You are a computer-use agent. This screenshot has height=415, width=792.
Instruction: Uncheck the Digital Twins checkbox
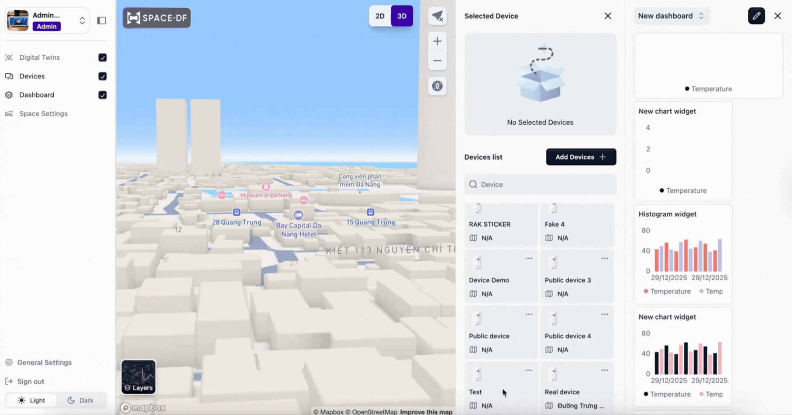pyautogui.click(x=103, y=58)
